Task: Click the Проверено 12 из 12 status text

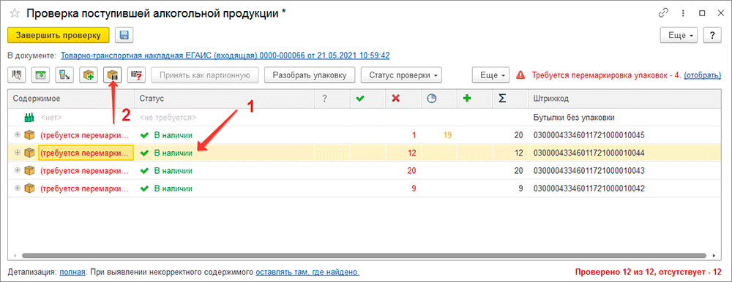Action: click(x=649, y=272)
